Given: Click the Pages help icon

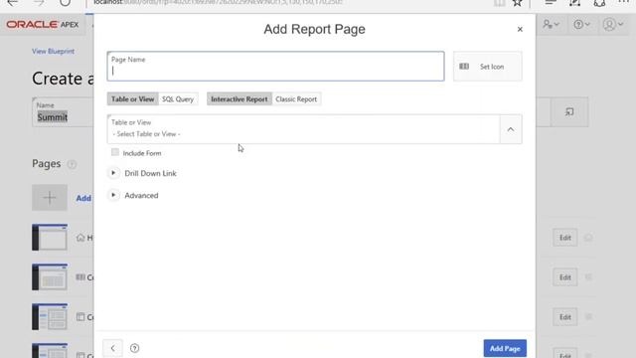Looking at the screenshot, I should (x=72, y=164).
